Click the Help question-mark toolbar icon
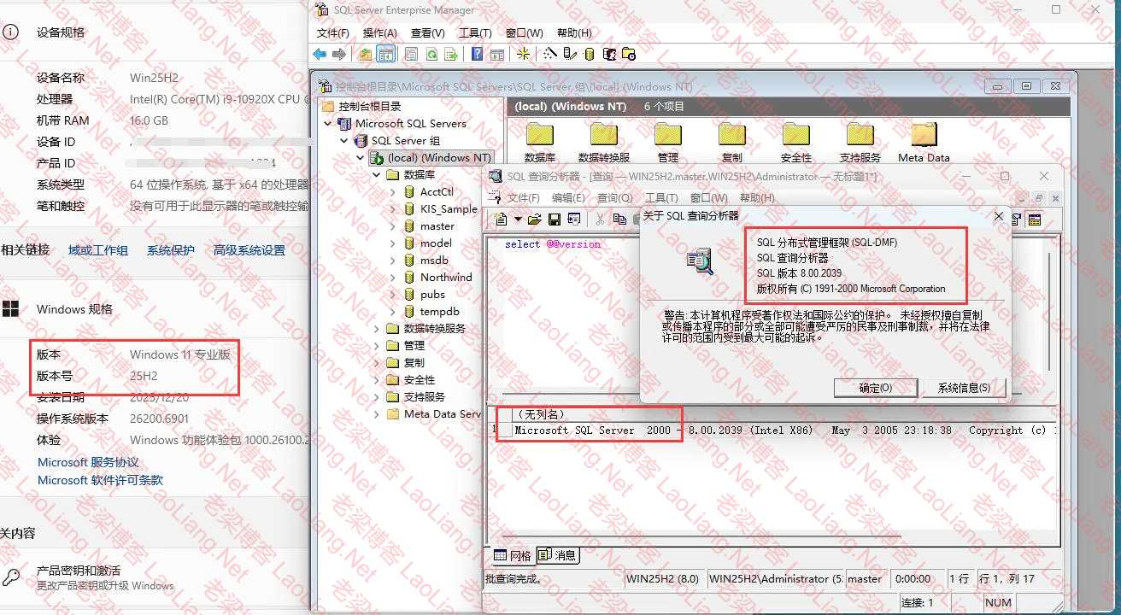This screenshot has width=1121, height=615. click(x=477, y=54)
